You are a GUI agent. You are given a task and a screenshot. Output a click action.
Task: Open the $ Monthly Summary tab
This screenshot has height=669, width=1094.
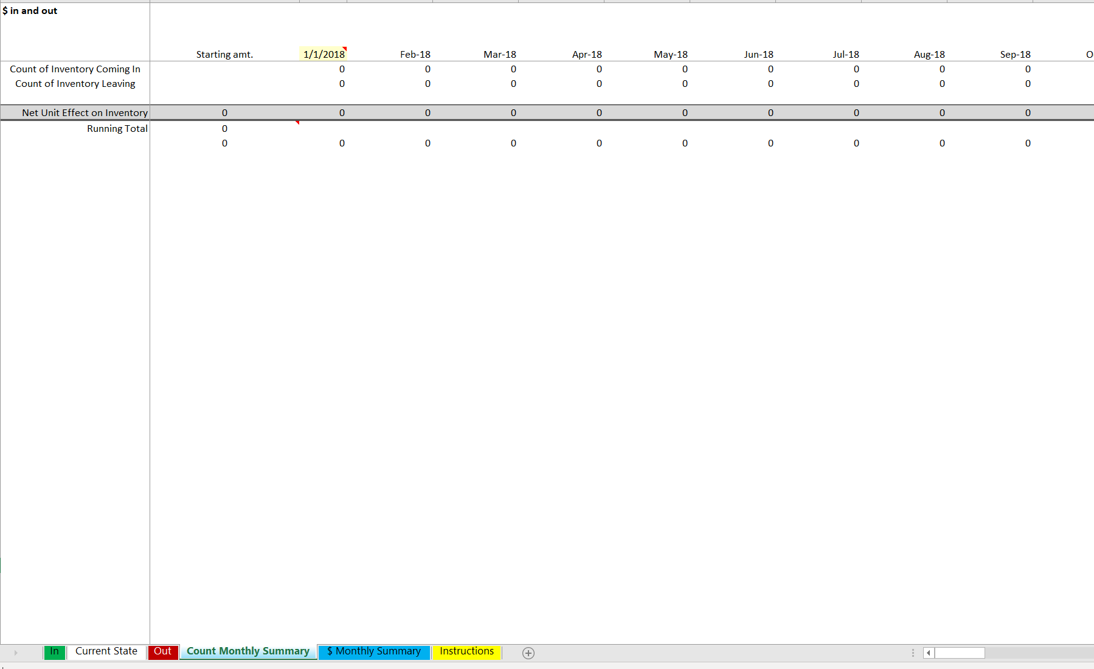tap(373, 651)
